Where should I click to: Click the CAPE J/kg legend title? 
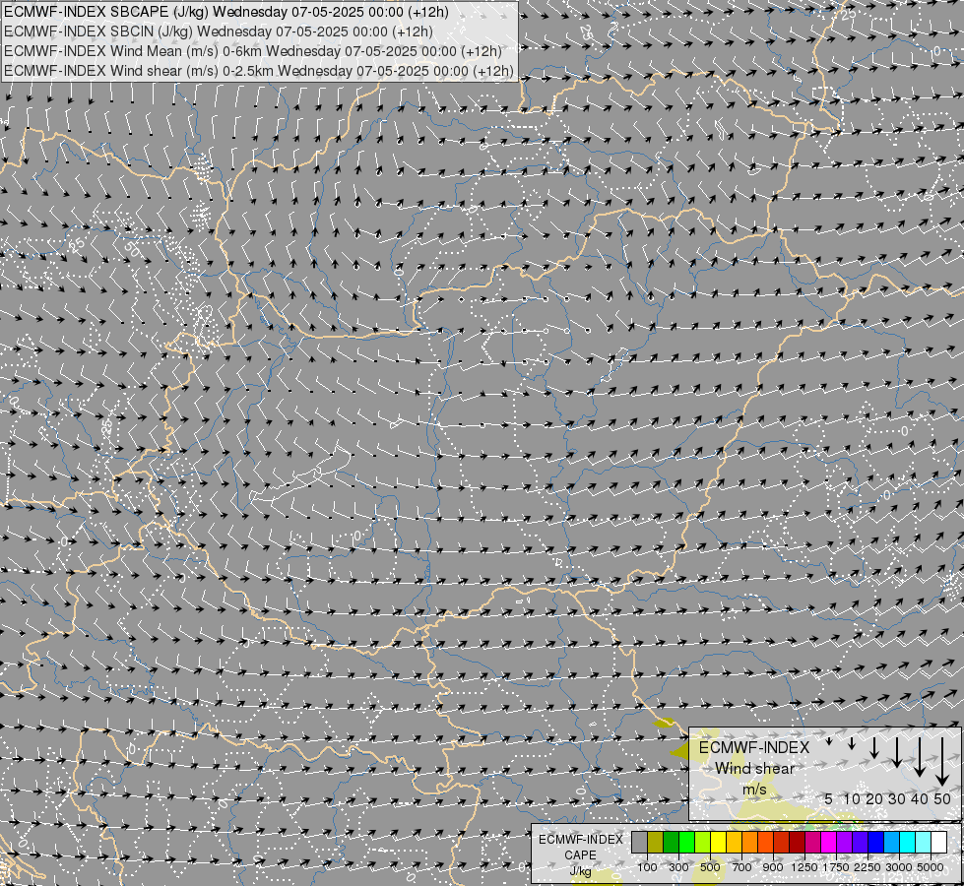point(580,855)
